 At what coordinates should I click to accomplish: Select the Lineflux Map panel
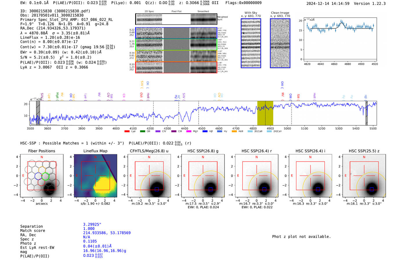click(x=95, y=176)
